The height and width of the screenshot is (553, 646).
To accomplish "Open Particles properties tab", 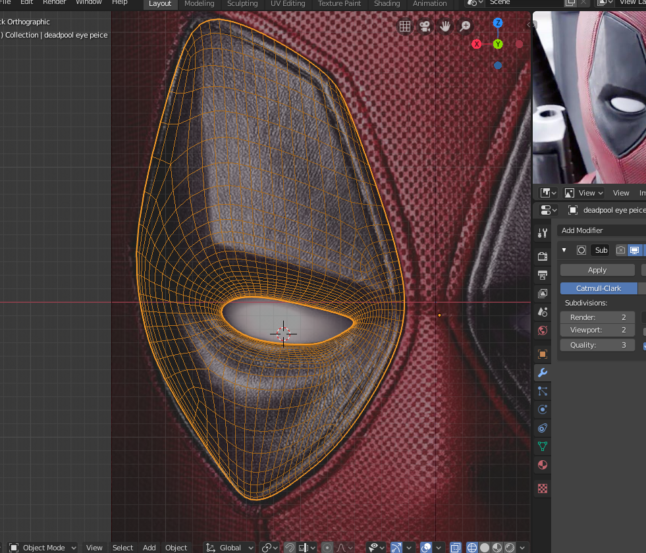I will point(543,391).
